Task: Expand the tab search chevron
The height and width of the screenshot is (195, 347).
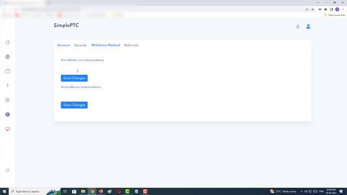Action: coord(318,3)
